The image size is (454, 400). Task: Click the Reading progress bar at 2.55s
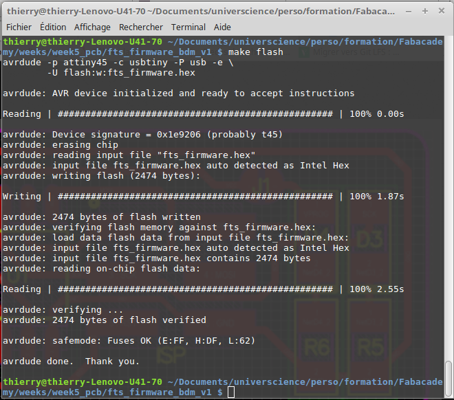(203, 289)
